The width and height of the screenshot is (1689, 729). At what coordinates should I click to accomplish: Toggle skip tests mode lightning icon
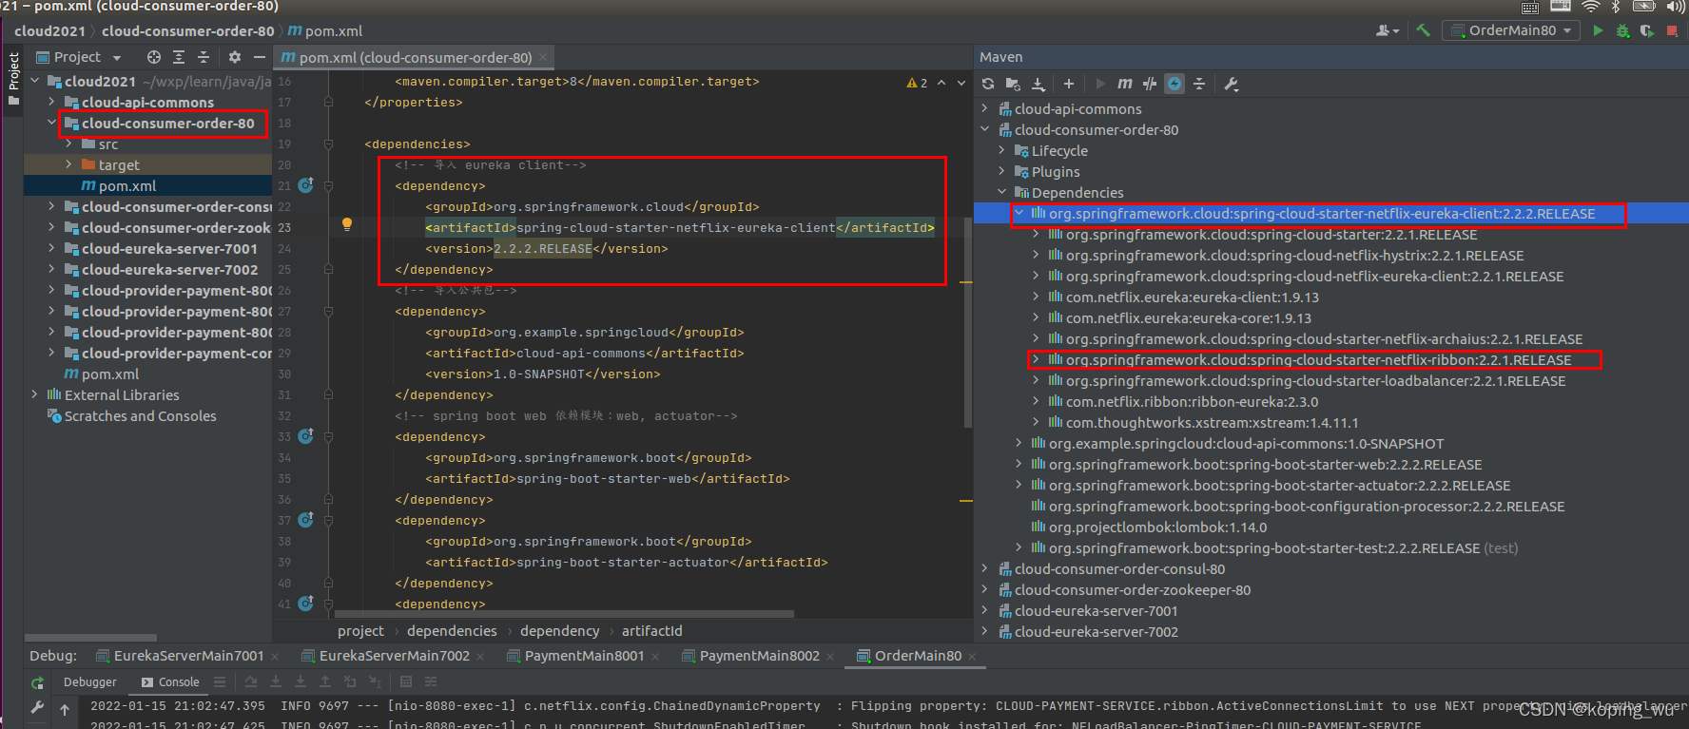[x=1175, y=84]
